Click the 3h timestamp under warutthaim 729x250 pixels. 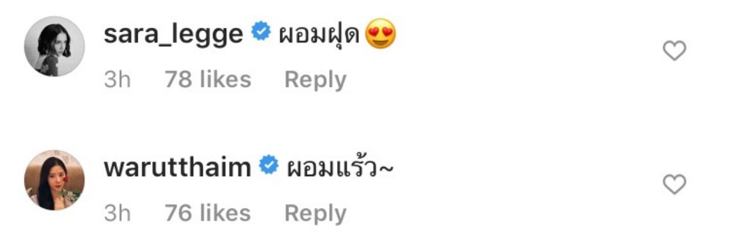[x=117, y=214]
